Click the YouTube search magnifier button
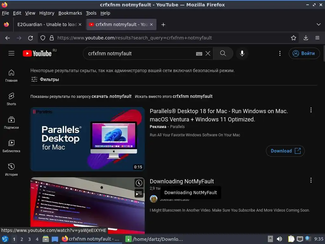Image resolution: width=325 pixels, height=244 pixels. [223, 53]
